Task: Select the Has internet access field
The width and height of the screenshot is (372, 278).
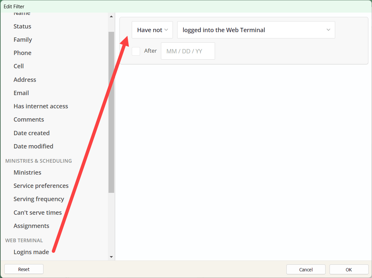Action: 41,106
